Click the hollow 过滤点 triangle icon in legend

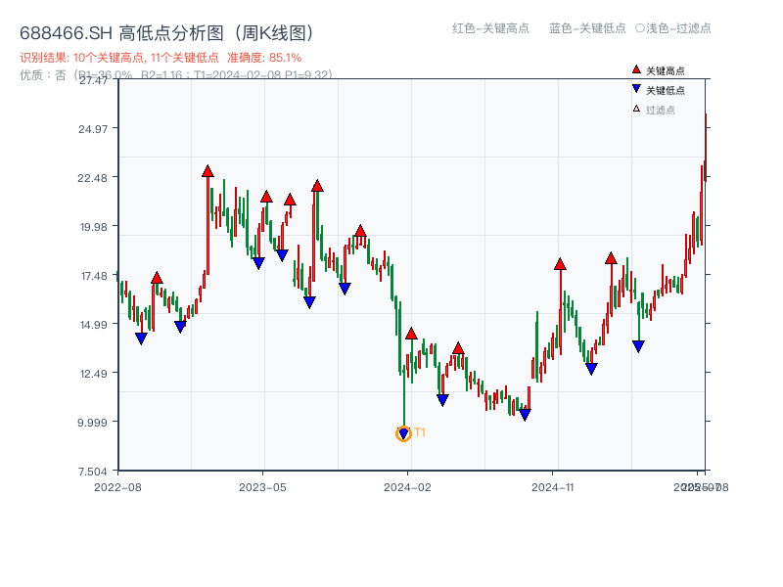tap(636, 108)
